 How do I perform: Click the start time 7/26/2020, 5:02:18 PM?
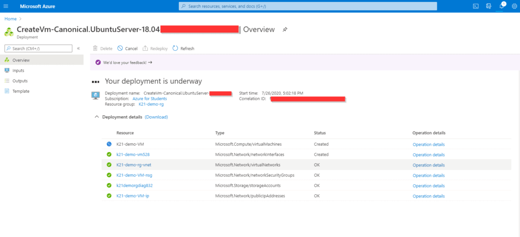pyautogui.click(x=282, y=93)
